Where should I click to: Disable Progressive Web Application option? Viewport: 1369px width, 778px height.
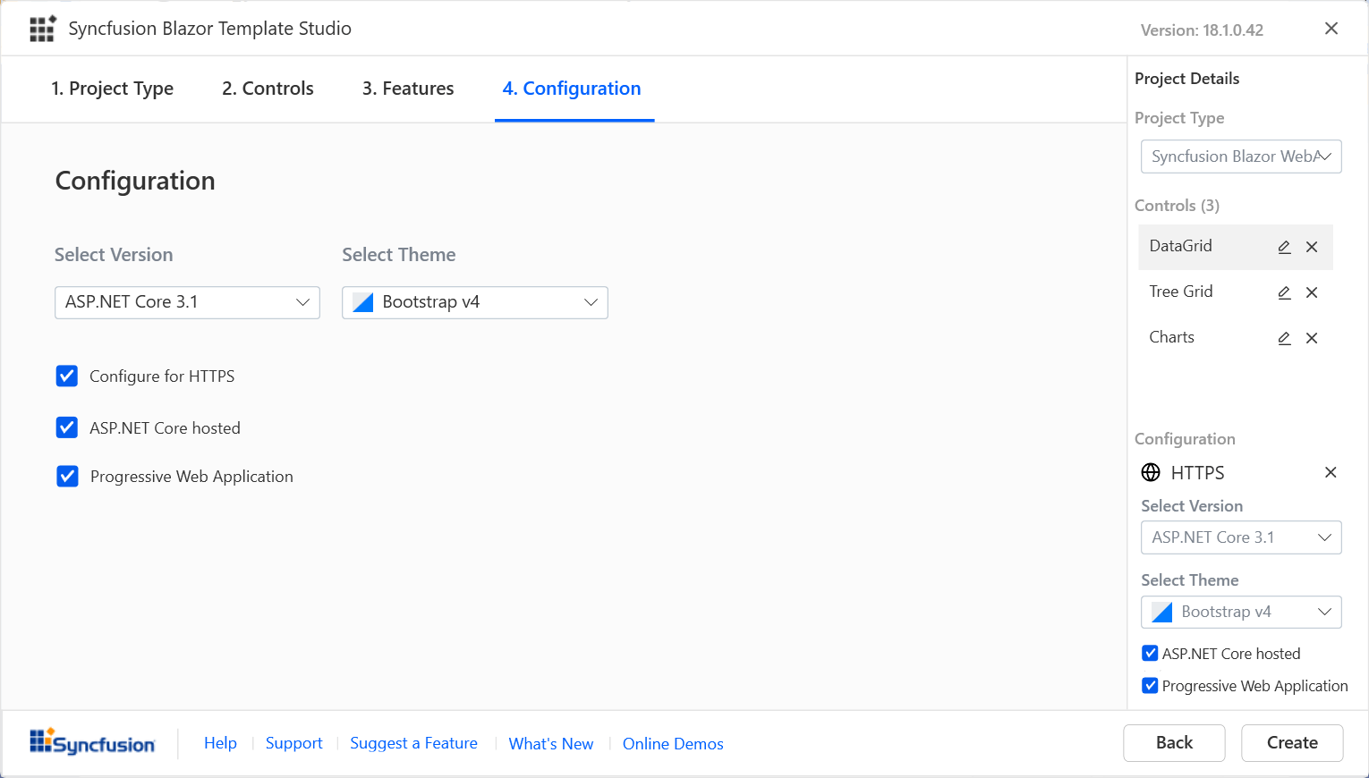pos(67,476)
